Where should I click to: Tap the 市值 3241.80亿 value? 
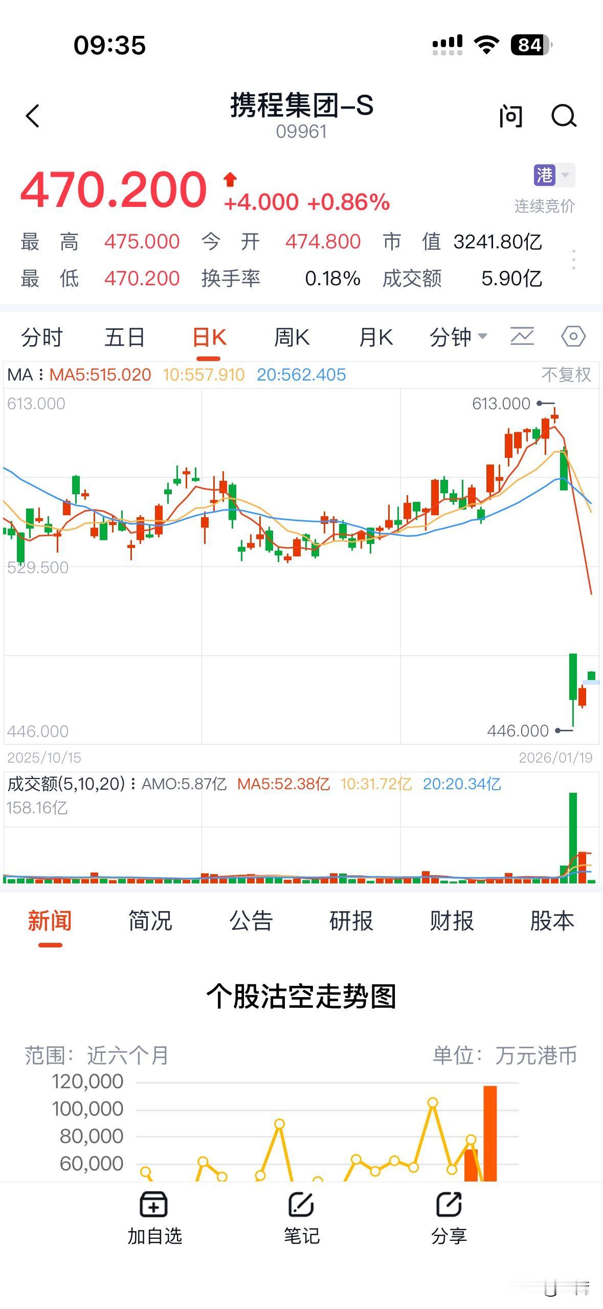[498, 242]
